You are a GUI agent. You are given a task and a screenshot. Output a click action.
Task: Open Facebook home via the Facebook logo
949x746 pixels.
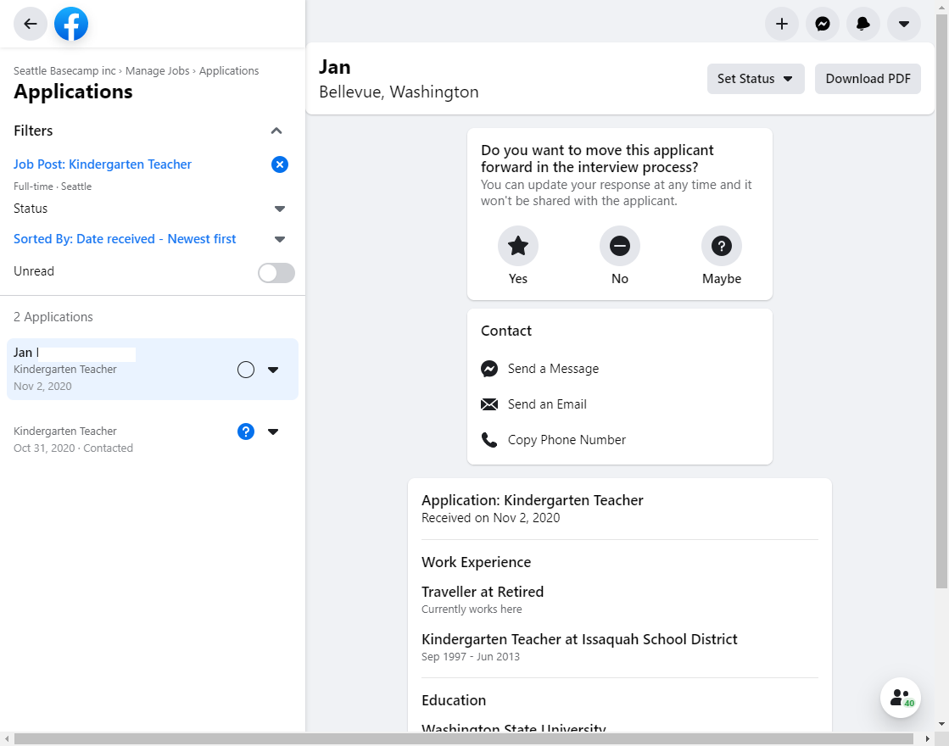[71, 24]
